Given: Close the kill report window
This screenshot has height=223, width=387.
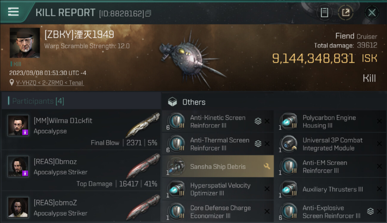Looking at the screenshot, I should [372, 12].
